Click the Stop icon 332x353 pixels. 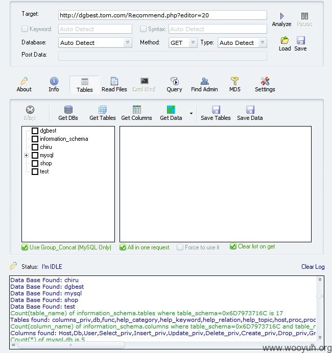click(x=30, y=110)
